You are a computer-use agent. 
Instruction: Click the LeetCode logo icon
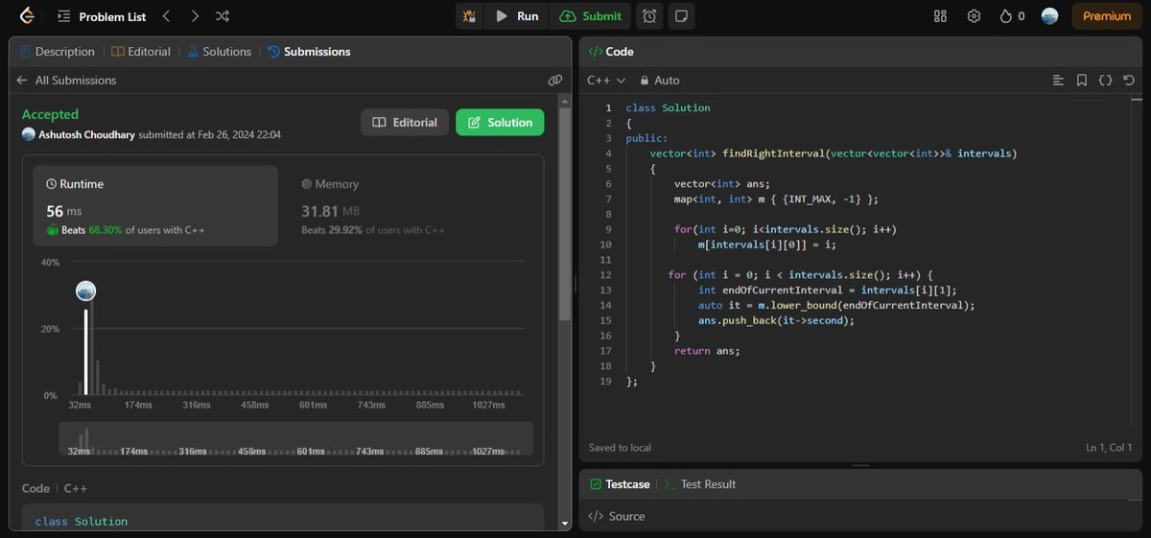(x=26, y=16)
